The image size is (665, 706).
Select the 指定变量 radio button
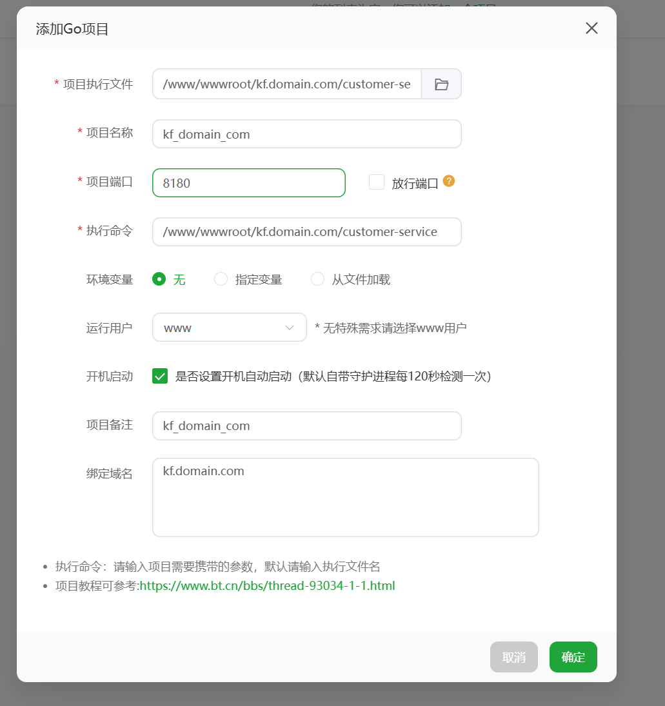(x=221, y=279)
